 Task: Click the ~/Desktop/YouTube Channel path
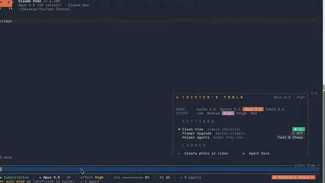click(x=44, y=9)
